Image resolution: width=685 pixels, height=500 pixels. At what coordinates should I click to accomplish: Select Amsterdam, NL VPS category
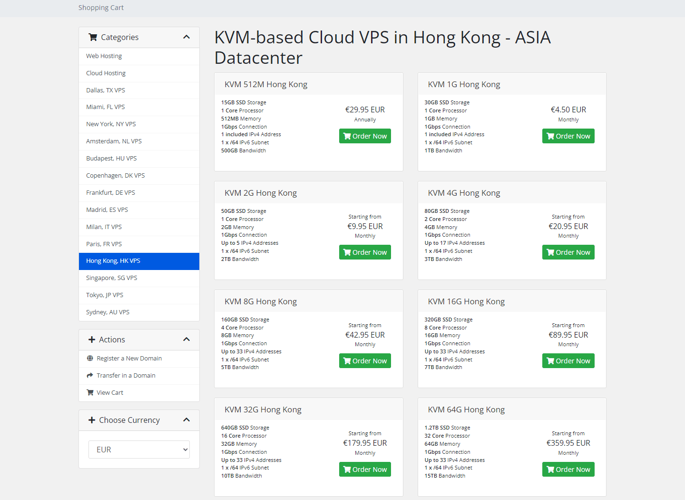click(139, 141)
